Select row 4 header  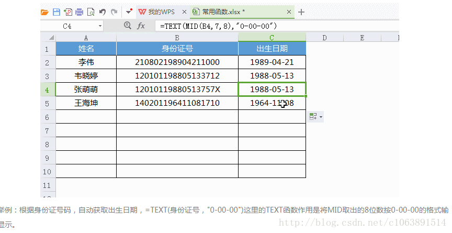tap(47, 90)
